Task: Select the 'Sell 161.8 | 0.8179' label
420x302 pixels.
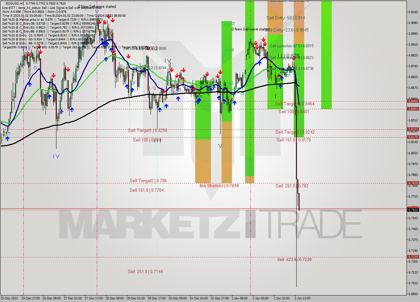Action: pos(294,140)
